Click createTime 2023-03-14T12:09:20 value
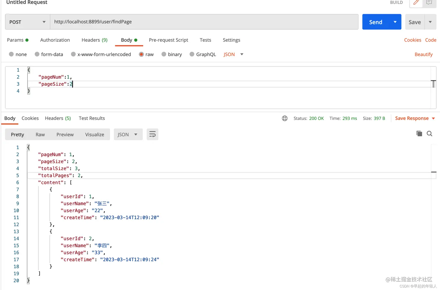440x290 pixels. pos(129,217)
